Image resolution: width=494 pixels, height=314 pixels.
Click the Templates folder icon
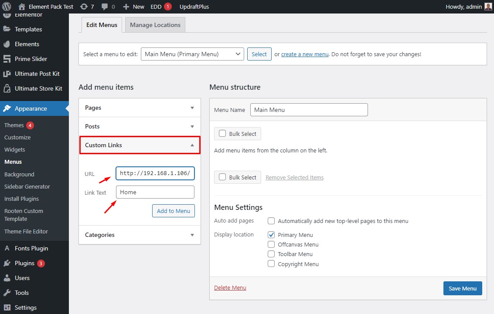coord(7,29)
